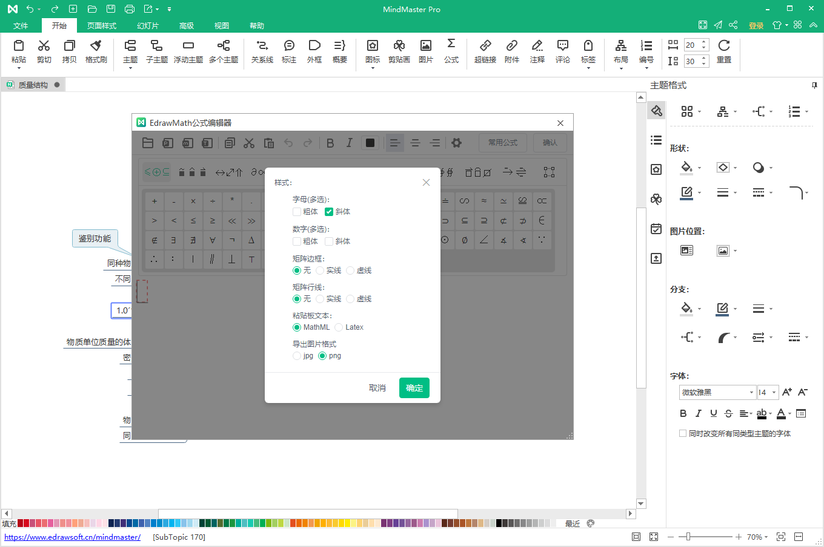Insert a floating topic (浮动主题)
Viewport: 824px width, 547px height.
188,51
